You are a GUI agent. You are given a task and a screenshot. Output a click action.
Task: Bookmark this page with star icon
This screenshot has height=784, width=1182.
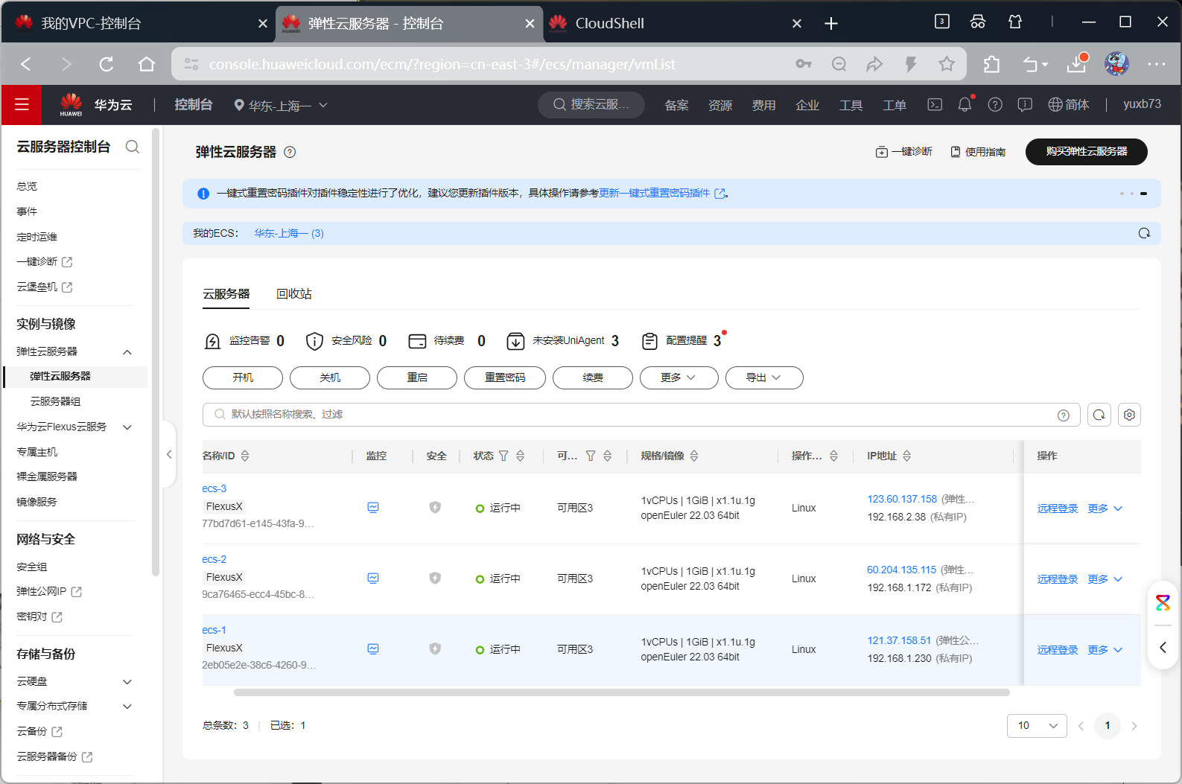(947, 64)
